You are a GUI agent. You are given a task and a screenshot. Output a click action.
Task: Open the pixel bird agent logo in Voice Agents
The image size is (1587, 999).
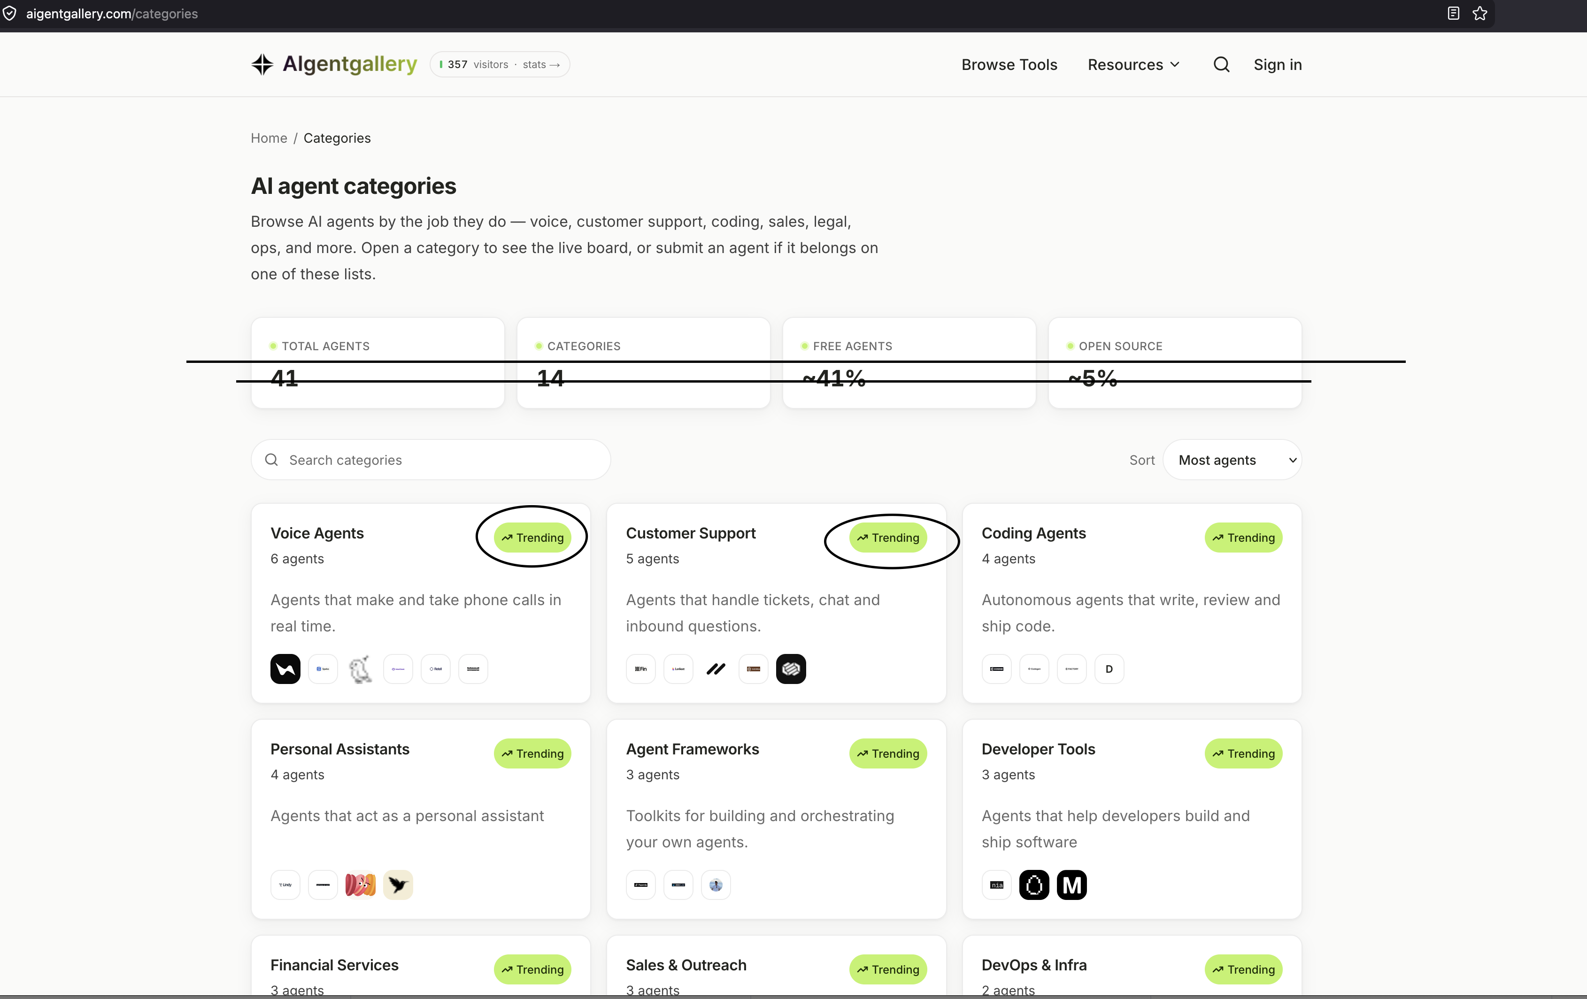tap(361, 669)
